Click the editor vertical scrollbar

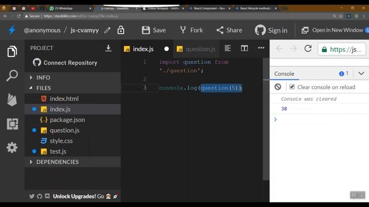pos(266,119)
